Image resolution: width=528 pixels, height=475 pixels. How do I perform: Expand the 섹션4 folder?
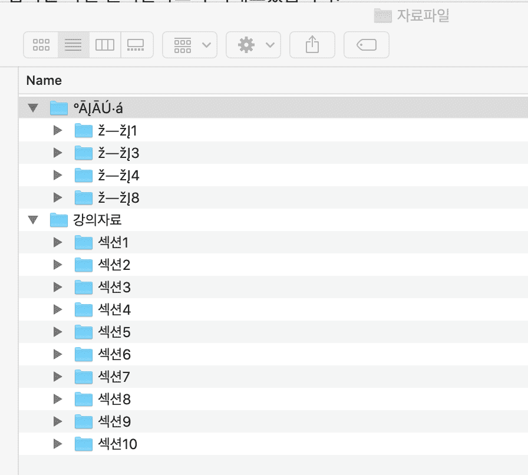(x=58, y=309)
